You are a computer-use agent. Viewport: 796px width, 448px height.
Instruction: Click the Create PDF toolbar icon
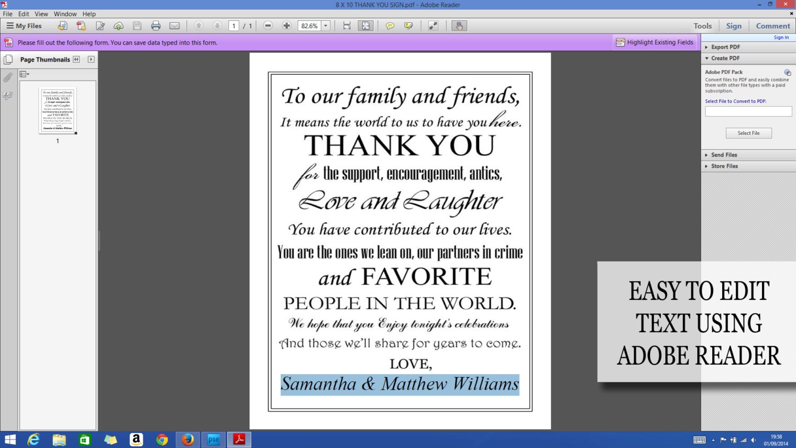[x=81, y=25]
